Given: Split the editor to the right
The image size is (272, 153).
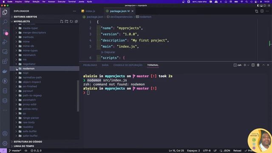Looking at the screenshot, I should 262,11.
